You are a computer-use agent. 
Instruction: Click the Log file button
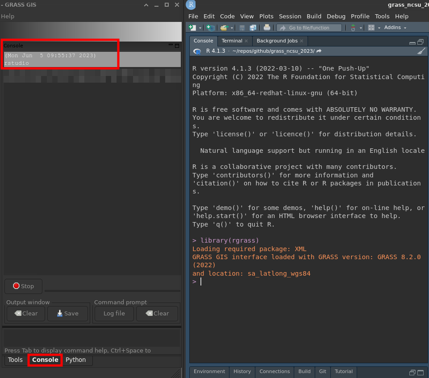coord(114,313)
